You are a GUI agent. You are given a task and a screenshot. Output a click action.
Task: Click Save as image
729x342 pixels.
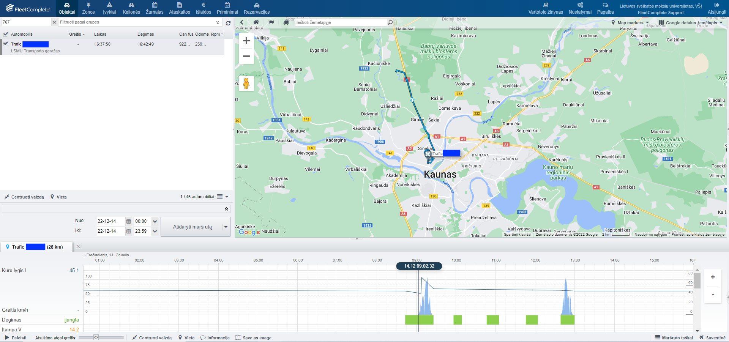253,338
